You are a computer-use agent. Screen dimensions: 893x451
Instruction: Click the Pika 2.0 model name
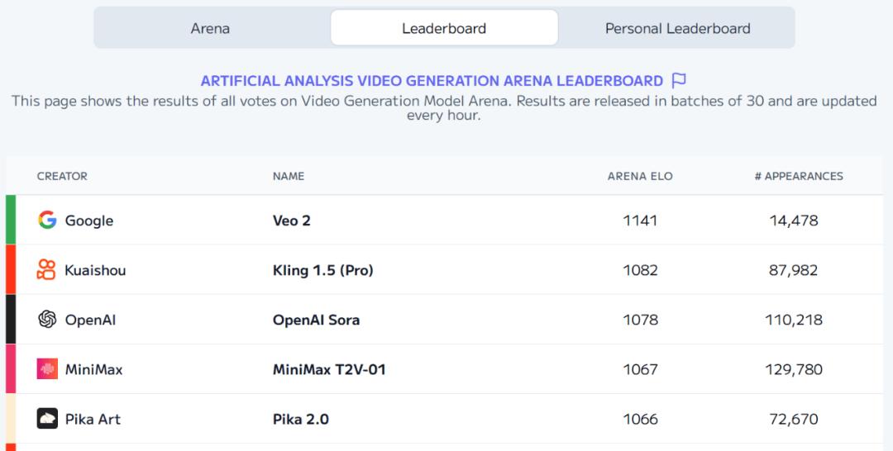coord(300,419)
